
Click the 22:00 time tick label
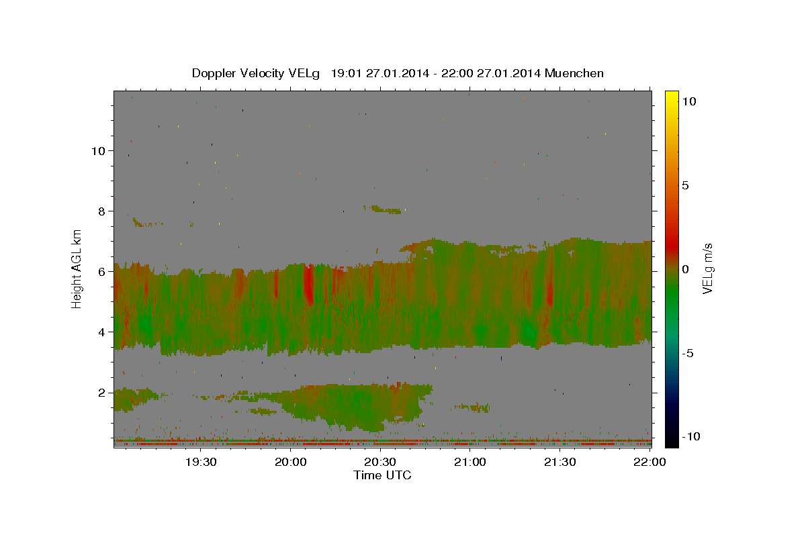tap(650, 462)
